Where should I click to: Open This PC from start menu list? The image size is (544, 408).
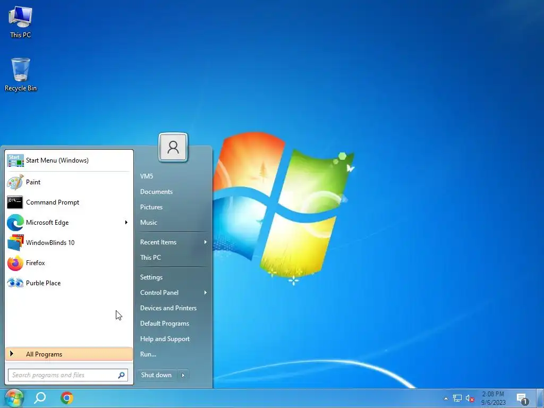pos(150,258)
